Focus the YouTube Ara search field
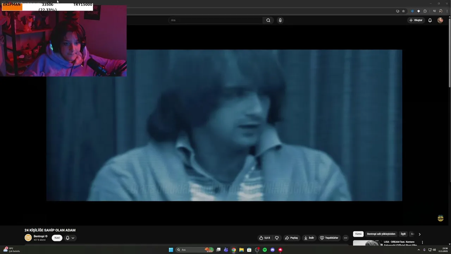This screenshot has height=254, width=451. [215, 20]
